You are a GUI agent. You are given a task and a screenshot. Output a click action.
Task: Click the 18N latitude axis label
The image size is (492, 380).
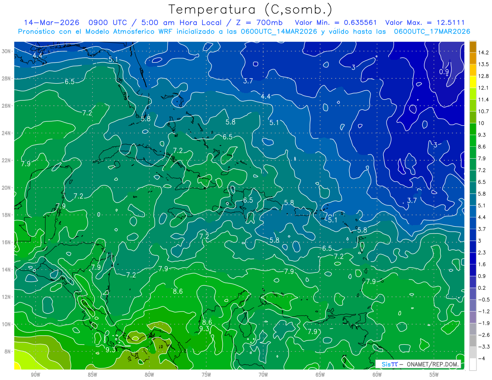pos(7,215)
